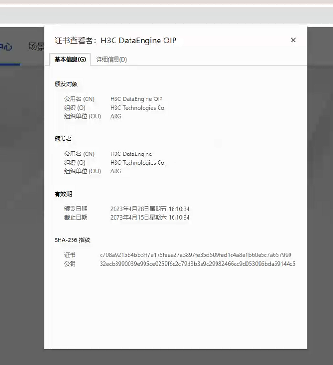
Task: Click the 颁发日期 value dated 2023年4月28日
Action: click(x=150, y=209)
